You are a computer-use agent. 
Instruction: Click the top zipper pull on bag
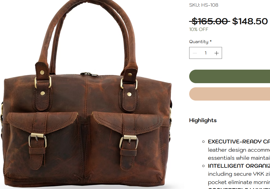89,74
